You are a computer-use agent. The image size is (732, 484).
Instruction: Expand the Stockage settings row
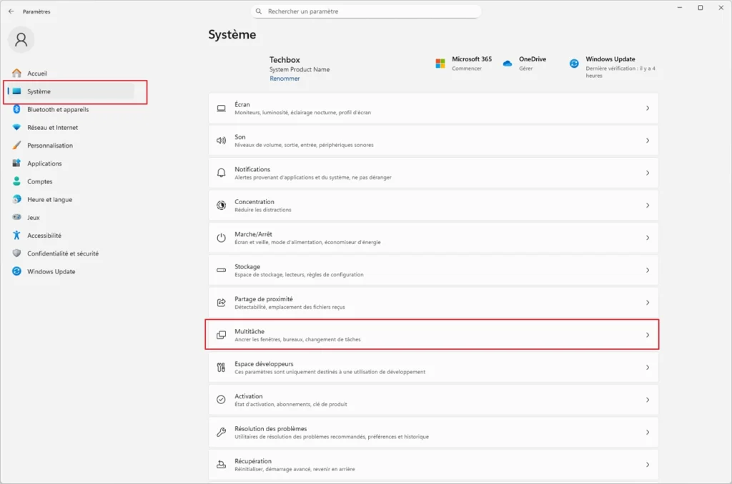(432, 269)
